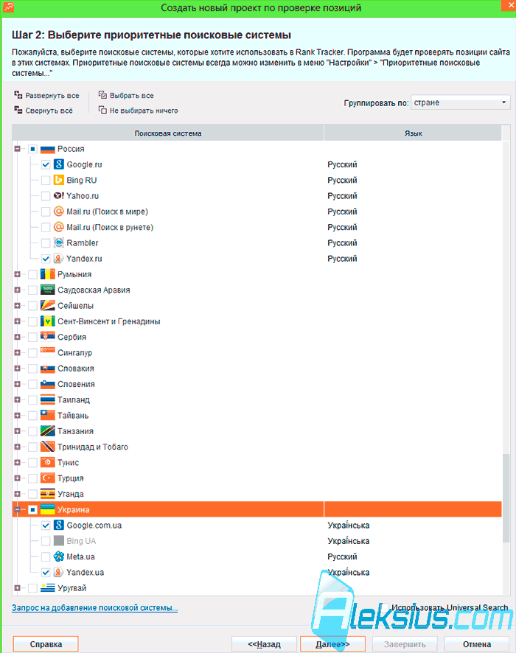The height and width of the screenshot is (653, 516).
Task: Click the <<Назад button
Action: 264,644
